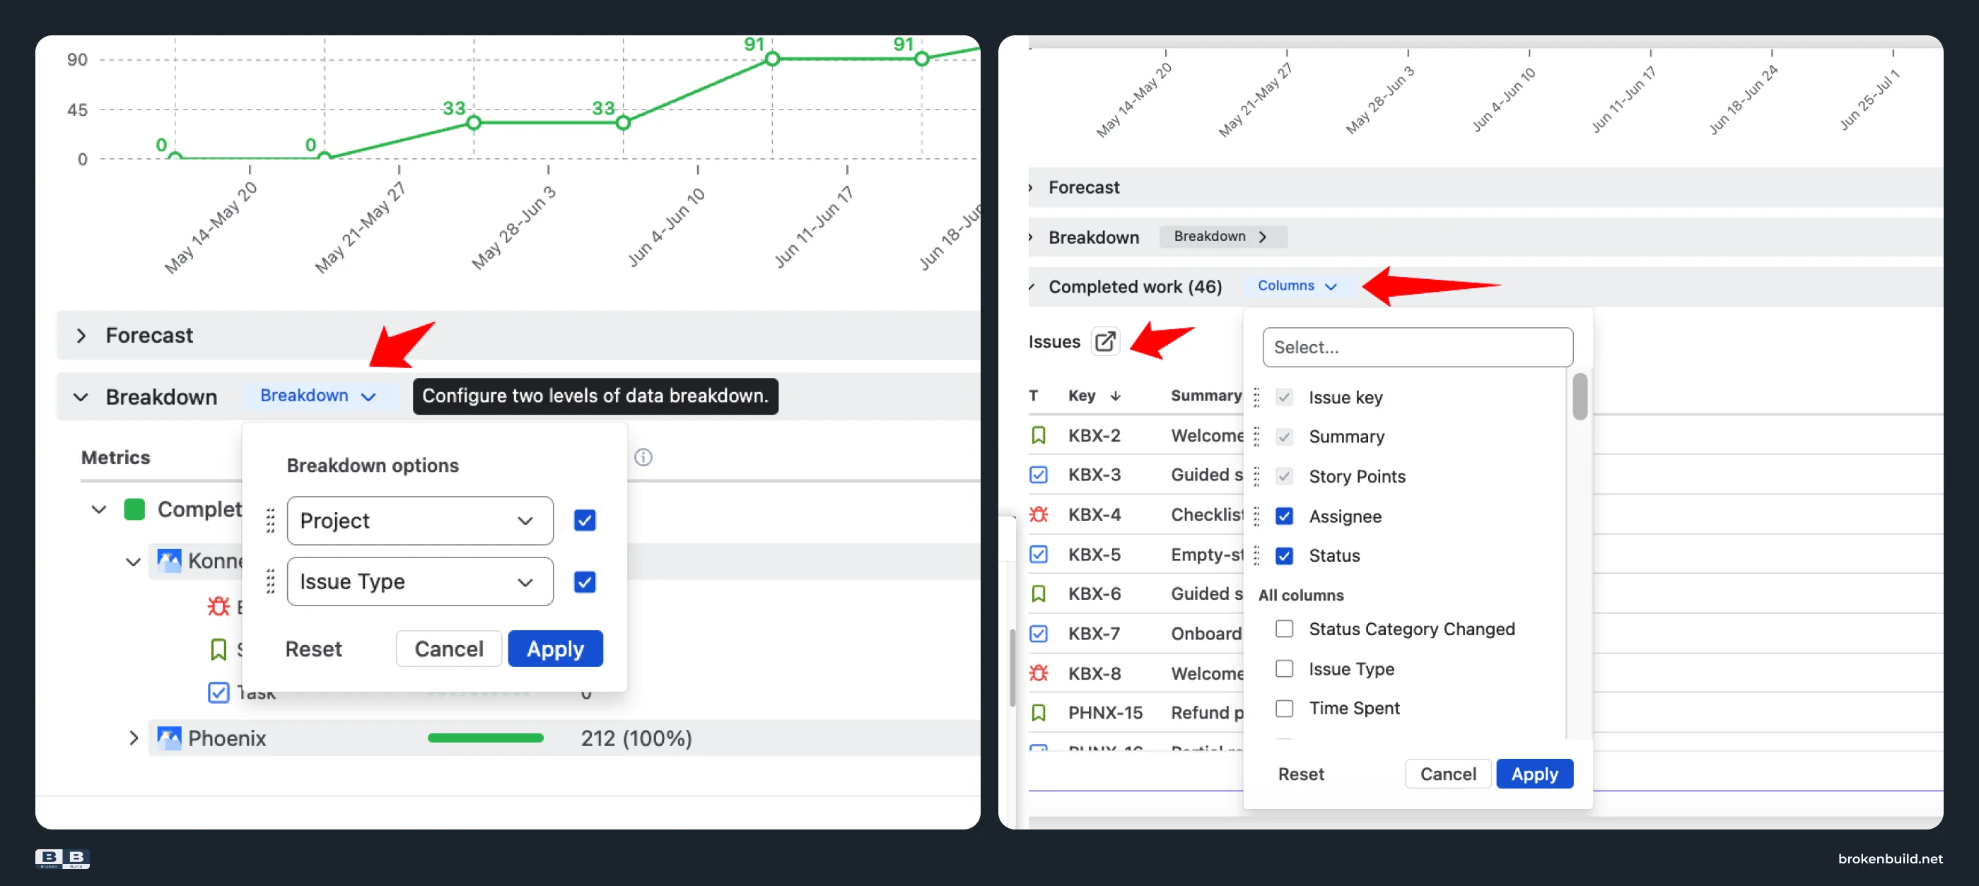The width and height of the screenshot is (1979, 886).
Task: Grab the drag handle for Issue key column
Action: [1257, 397]
